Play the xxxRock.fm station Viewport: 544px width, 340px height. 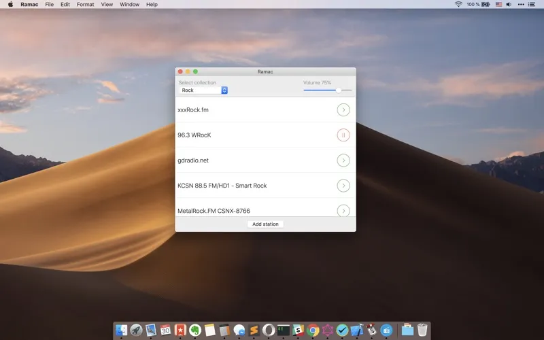point(343,109)
